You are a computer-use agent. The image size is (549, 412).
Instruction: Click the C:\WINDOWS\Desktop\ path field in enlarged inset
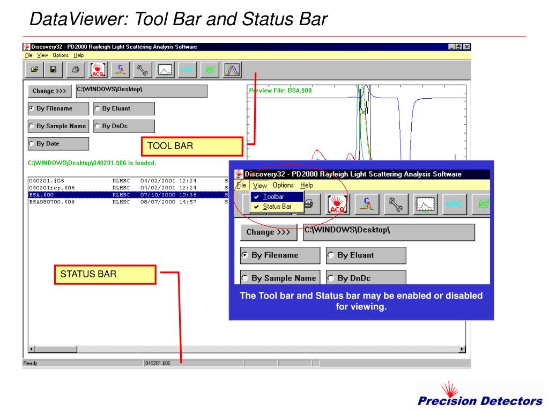tap(389, 232)
